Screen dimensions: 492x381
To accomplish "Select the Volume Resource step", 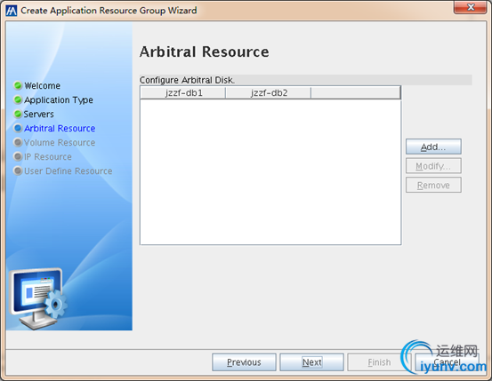I will coord(60,143).
